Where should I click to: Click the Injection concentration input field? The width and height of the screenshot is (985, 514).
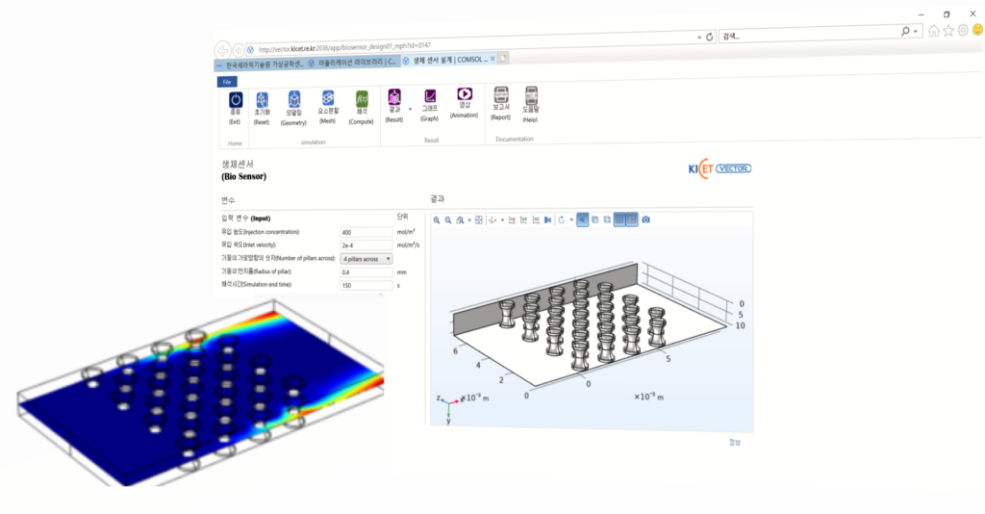point(366,232)
